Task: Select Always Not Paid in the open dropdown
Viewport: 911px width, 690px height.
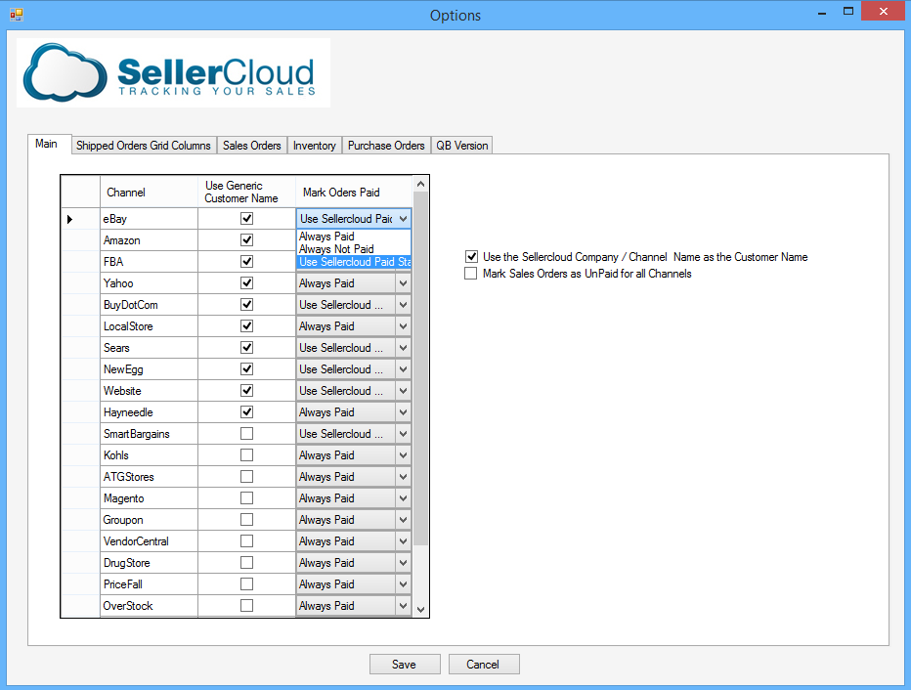Action: (x=328, y=248)
